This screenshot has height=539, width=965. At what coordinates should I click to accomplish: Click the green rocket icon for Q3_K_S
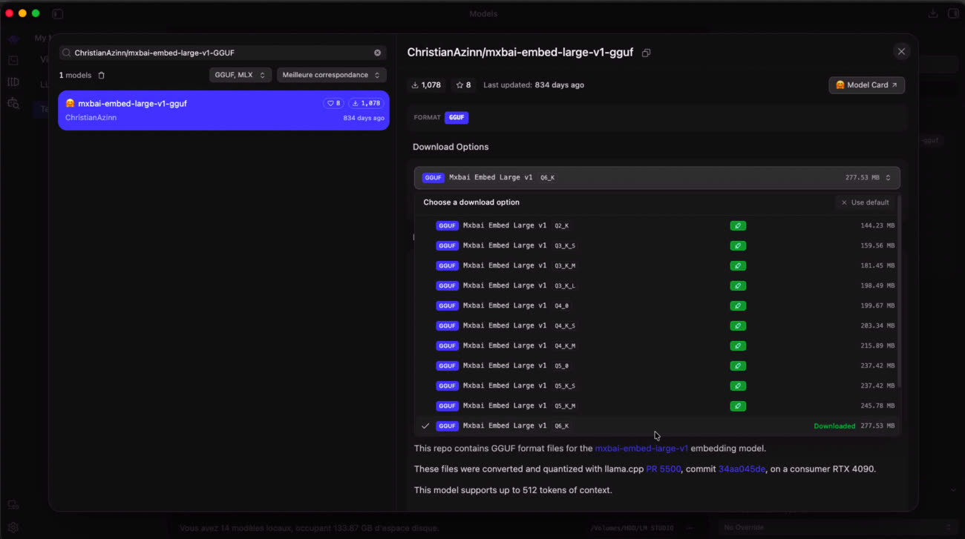[737, 245]
